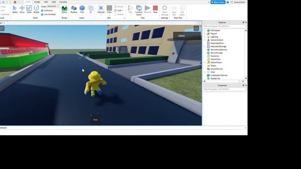Click the Filter Properties search field

(x=225, y=89)
